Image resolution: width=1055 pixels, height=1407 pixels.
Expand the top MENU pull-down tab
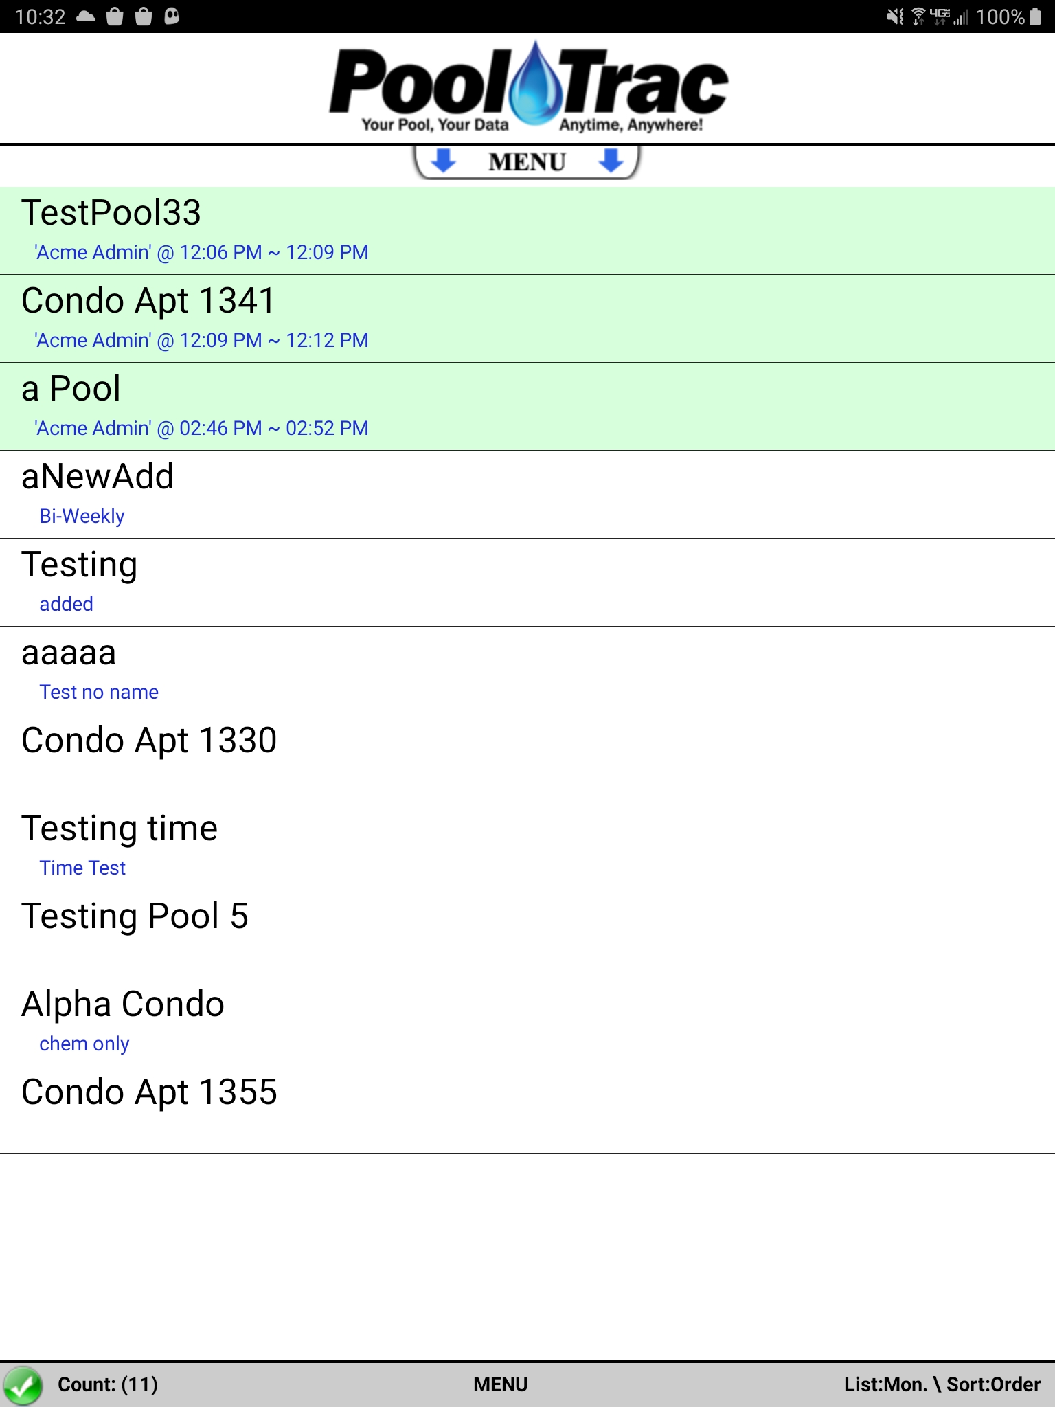click(527, 162)
